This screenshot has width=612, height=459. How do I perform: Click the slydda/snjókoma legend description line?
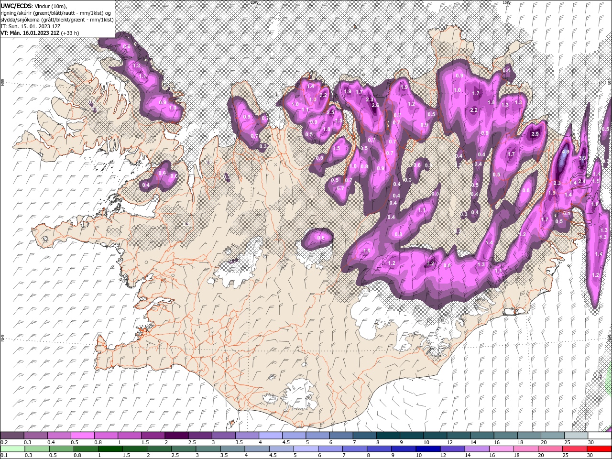(x=57, y=20)
